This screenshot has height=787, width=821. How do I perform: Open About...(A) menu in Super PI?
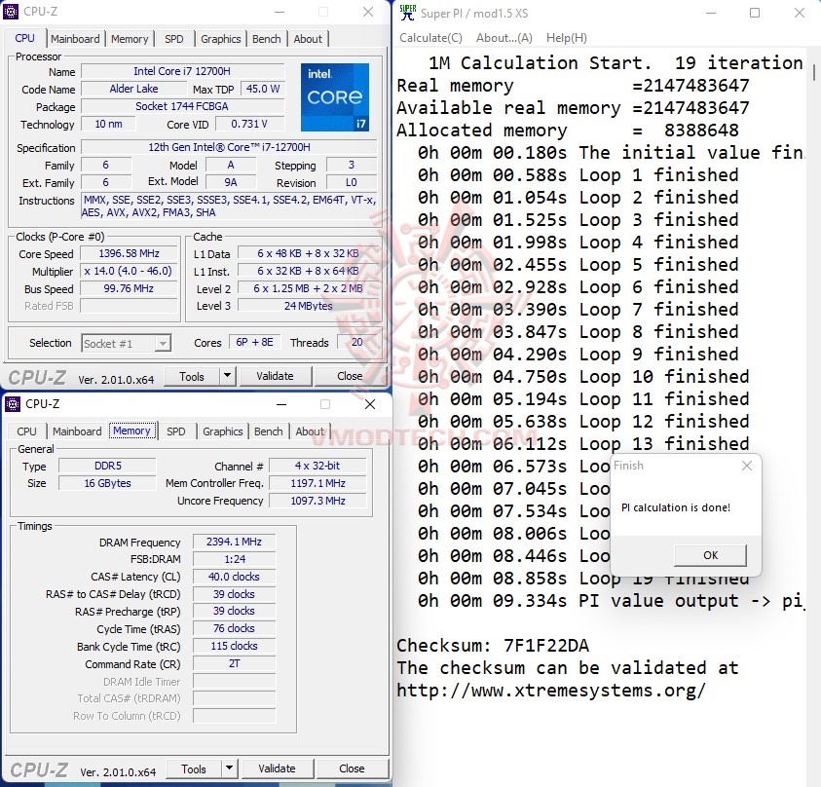tap(504, 38)
